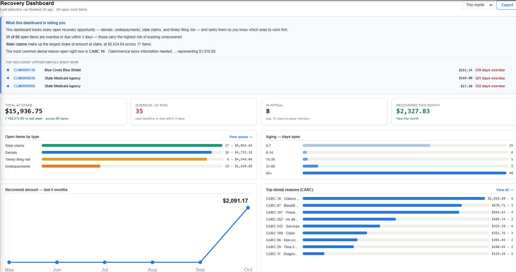Screen dimensions: 516x272
Task: Click the Jul data point on chart
Action: pos(105,262)
